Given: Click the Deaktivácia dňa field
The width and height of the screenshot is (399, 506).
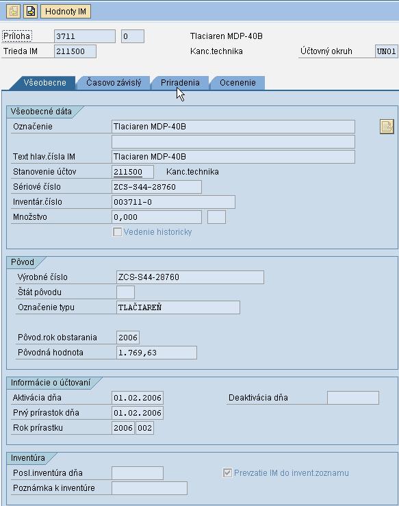Looking at the screenshot, I should (353, 398).
